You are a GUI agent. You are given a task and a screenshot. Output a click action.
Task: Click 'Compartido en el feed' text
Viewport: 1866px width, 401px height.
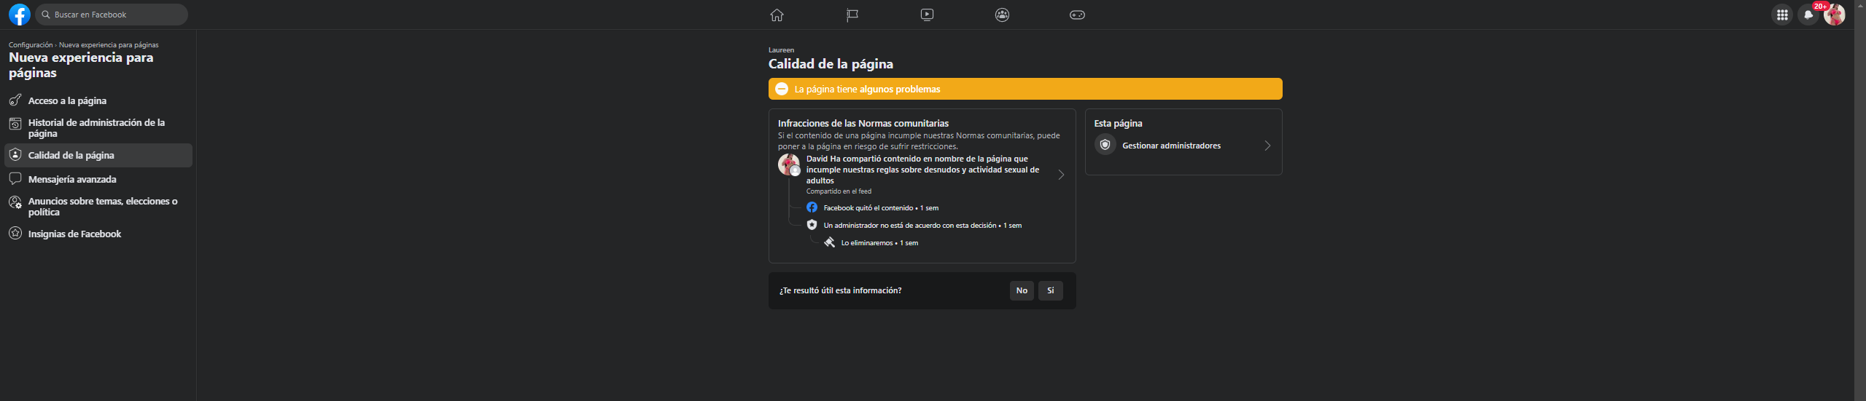coord(839,191)
